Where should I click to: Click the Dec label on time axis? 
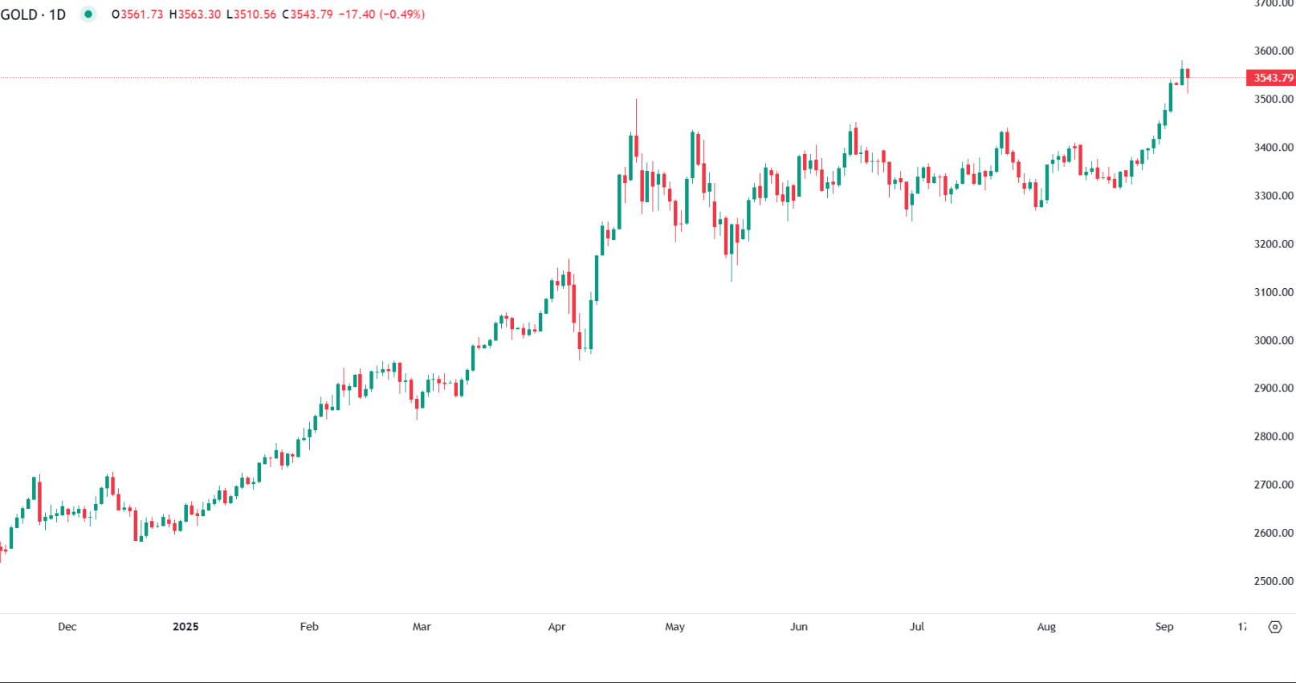click(67, 627)
